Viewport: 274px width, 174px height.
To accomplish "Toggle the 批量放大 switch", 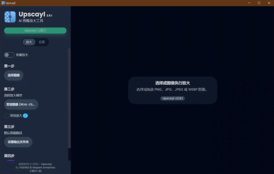I will [x=9, y=55].
